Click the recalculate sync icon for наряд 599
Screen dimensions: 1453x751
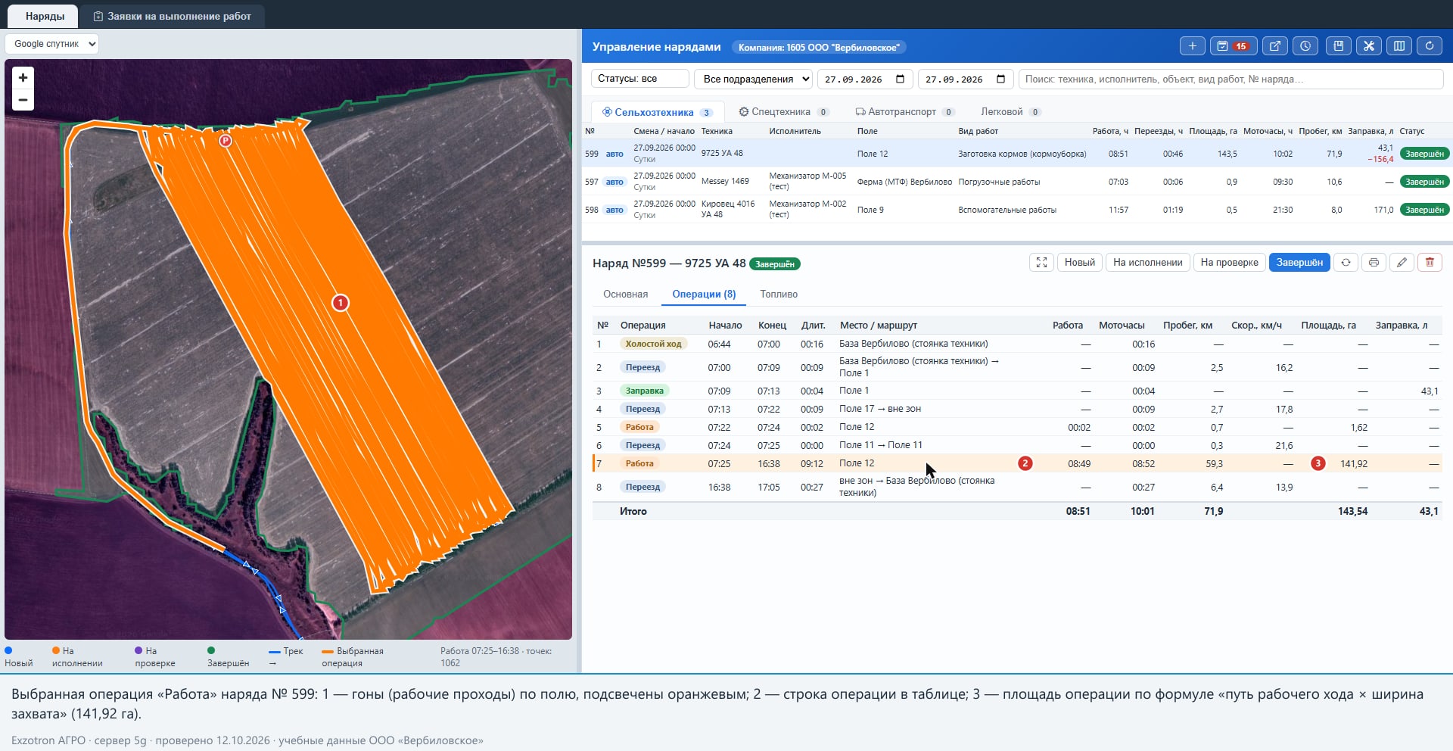click(1346, 263)
